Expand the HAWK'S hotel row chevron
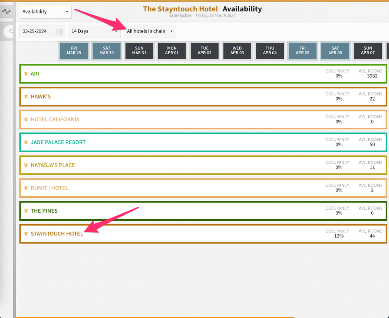This screenshot has width=389, height=318. (x=26, y=96)
